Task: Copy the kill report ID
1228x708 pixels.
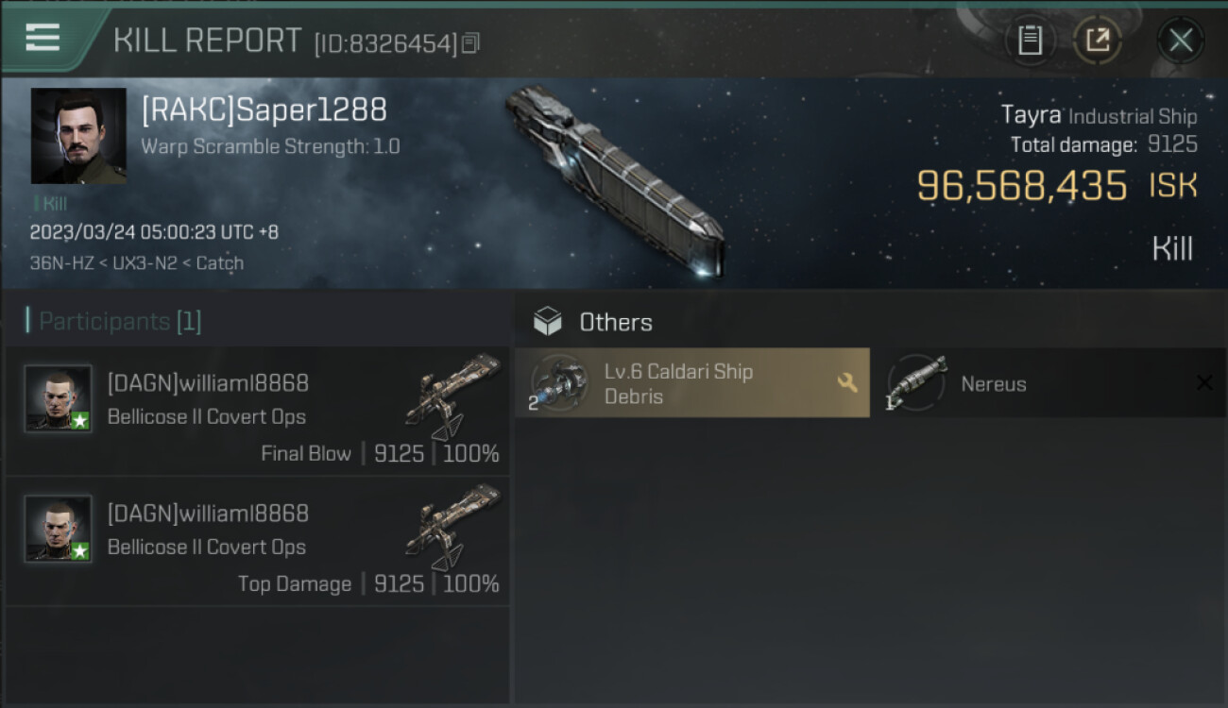Action: click(471, 43)
